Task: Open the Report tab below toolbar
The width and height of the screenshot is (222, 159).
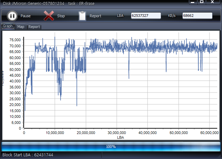Action: point(34,27)
